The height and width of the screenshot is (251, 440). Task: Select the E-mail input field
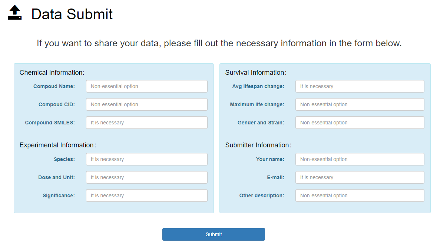(x=360, y=177)
